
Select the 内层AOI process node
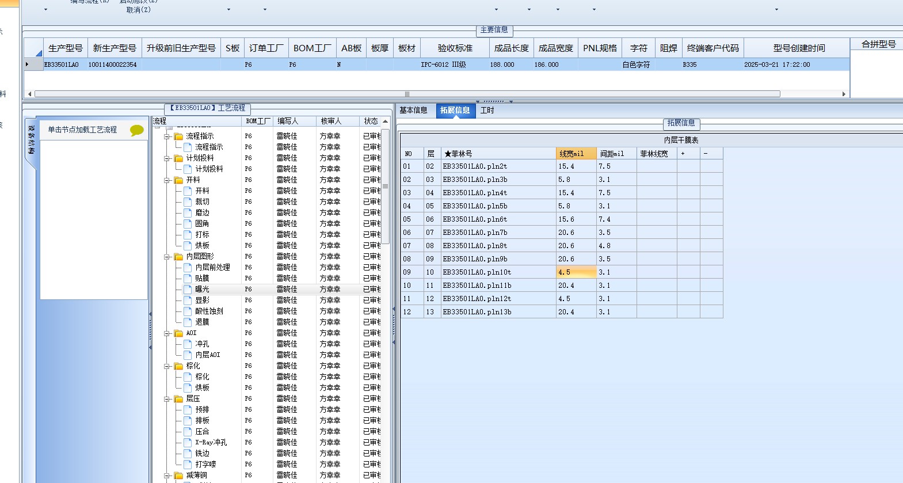208,355
